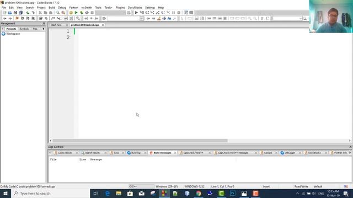Click the green Run icon
The height and width of the screenshot is (198, 353).
76,13
